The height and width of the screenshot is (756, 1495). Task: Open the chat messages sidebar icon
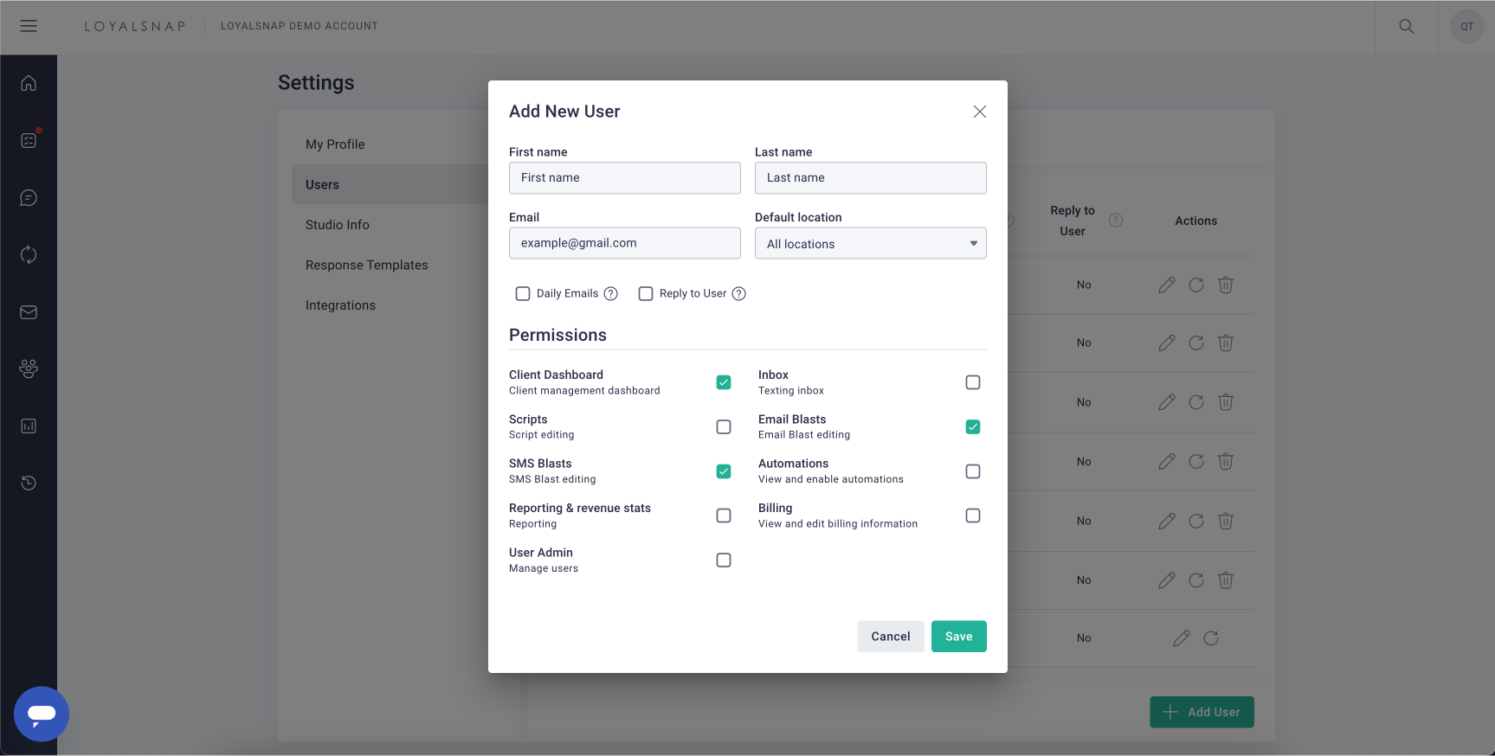point(29,198)
